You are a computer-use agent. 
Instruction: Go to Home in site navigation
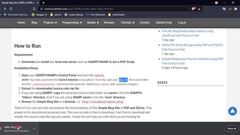21,22
